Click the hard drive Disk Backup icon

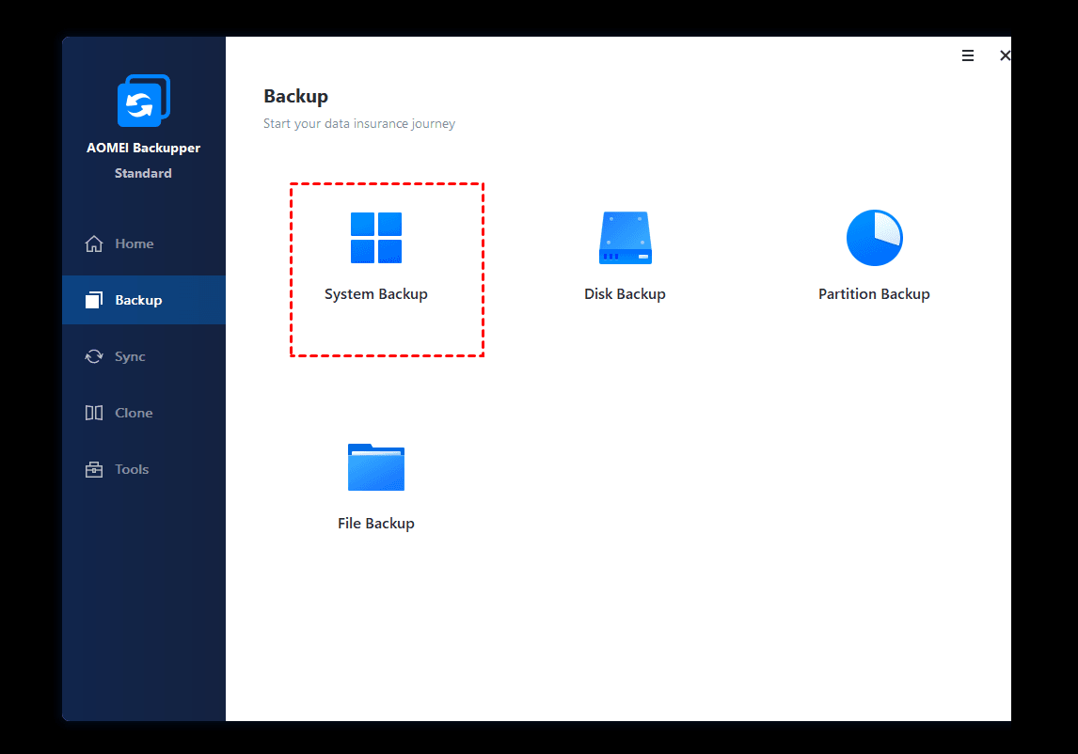coord(625,238)
